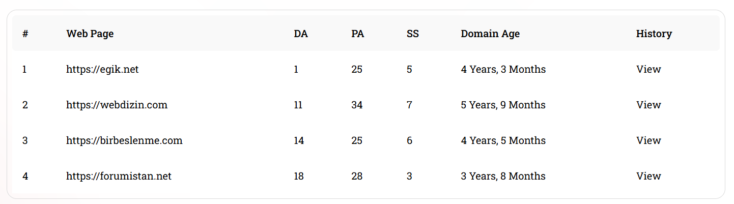Screen dimensions: 734x204
Task: Visit the https://forumistan.net link
Action: 119,176
